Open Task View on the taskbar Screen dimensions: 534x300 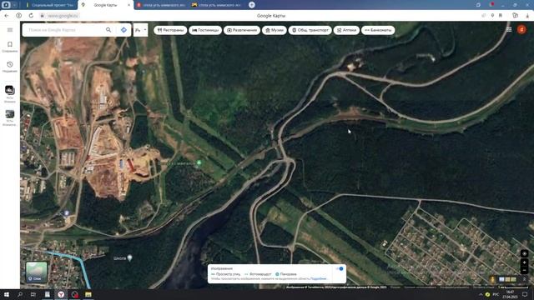33,294
